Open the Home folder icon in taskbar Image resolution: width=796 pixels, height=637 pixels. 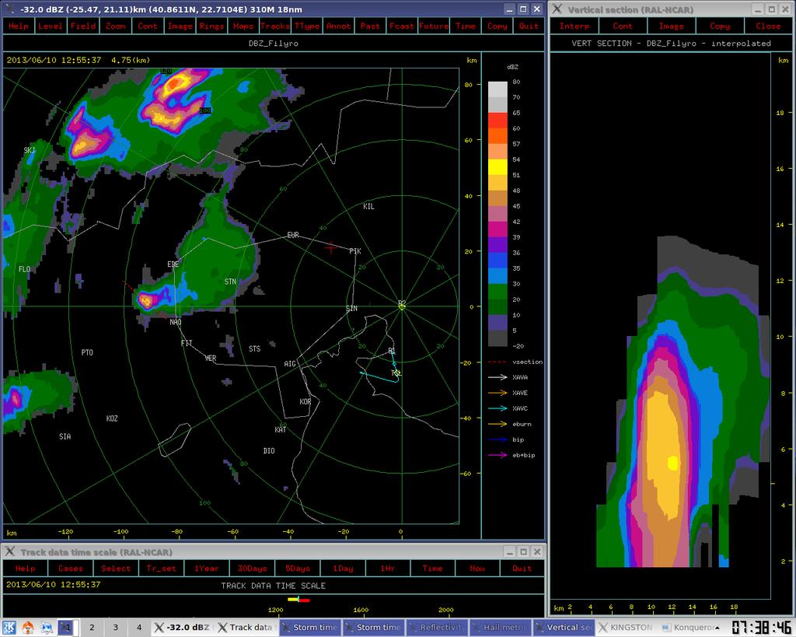28,628
